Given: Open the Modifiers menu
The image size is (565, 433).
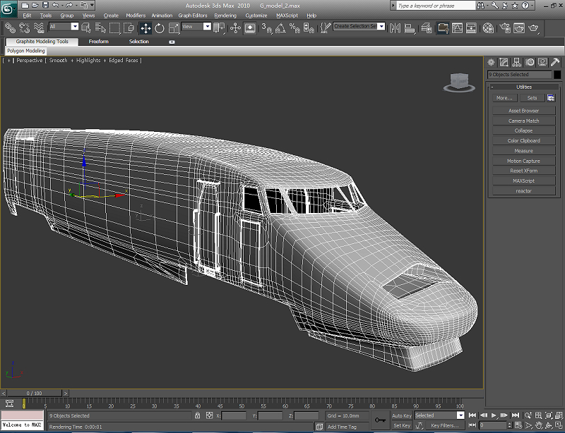Looking at the screenshot, I should [x=136, y=15].
